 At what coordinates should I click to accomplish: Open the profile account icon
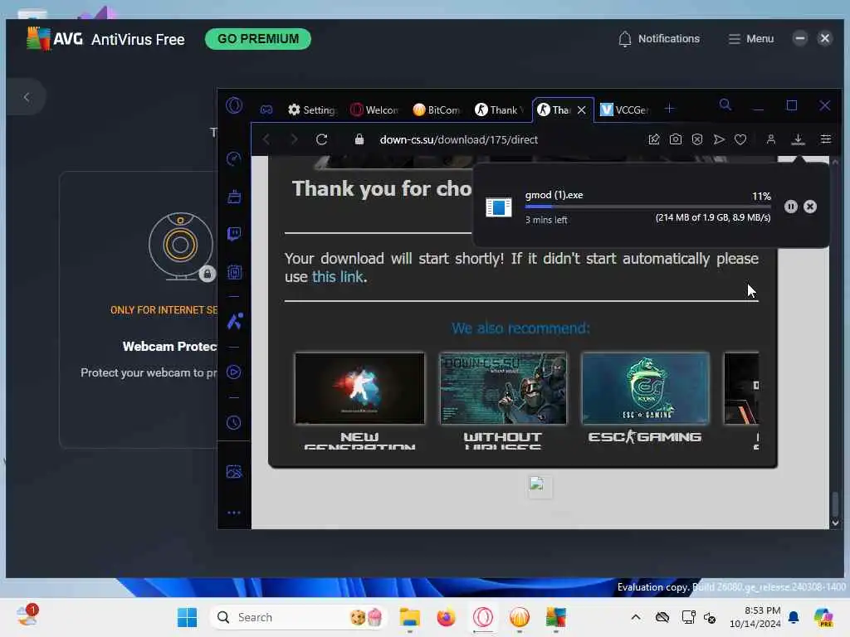pyautogui.click(x=771, y=139)
